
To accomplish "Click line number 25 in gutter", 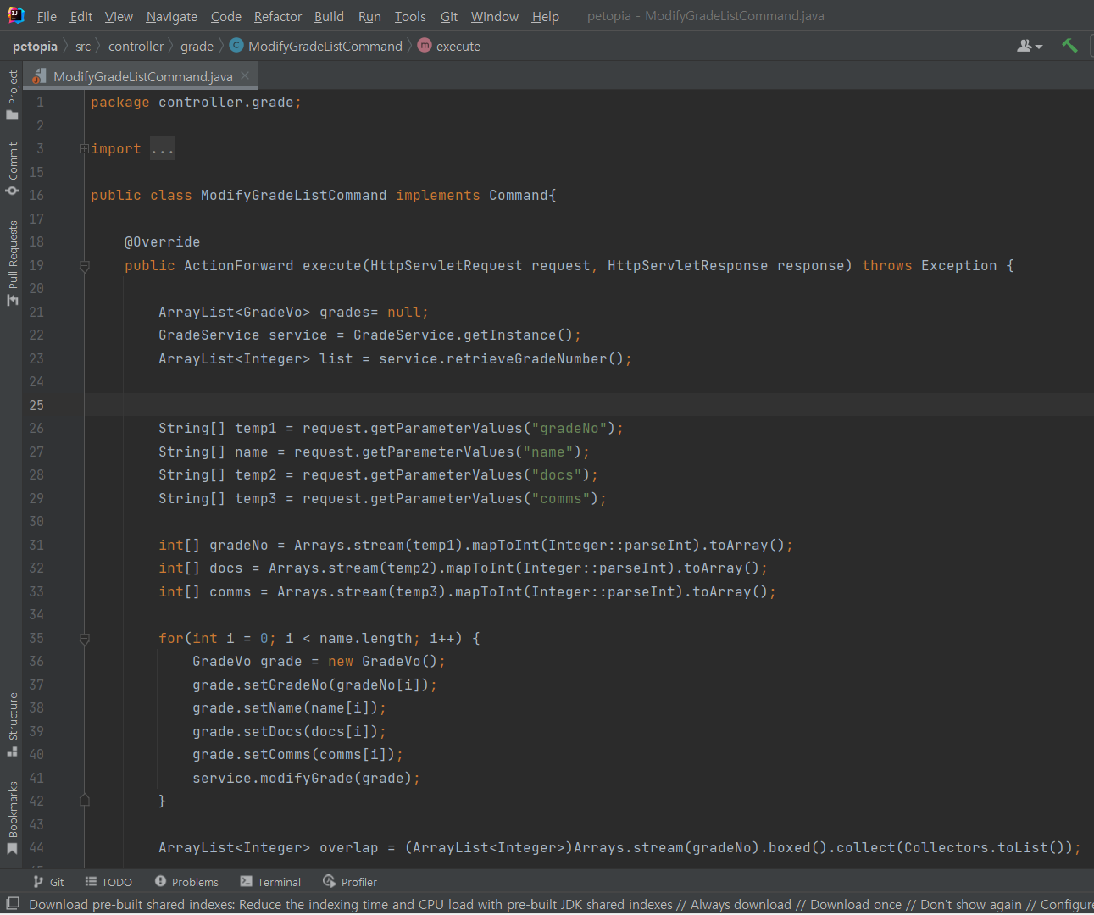I will click(x=36, y=405).
